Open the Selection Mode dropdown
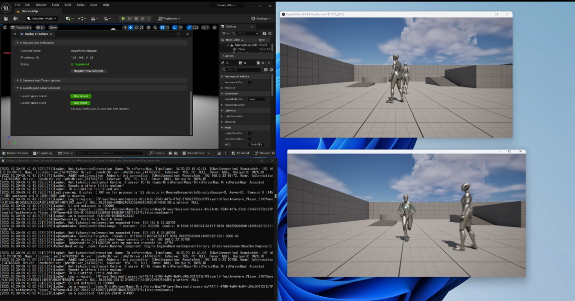The image size is (575, 301). [x=42, y=19]
